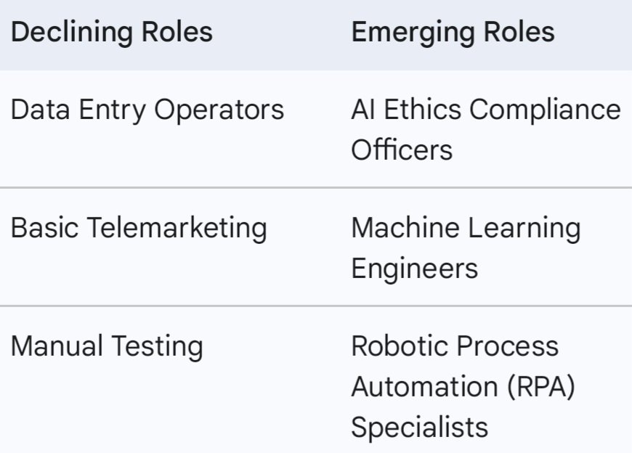Select the "Data Entry Operators" table cell

pyautogui.click(x=147, y=110)
